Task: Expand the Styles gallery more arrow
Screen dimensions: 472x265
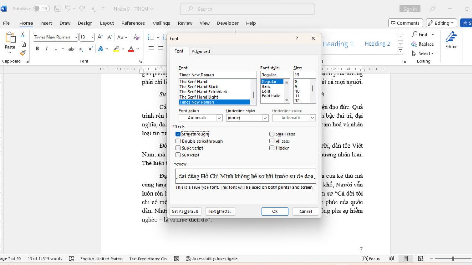Action: (400, 51)
